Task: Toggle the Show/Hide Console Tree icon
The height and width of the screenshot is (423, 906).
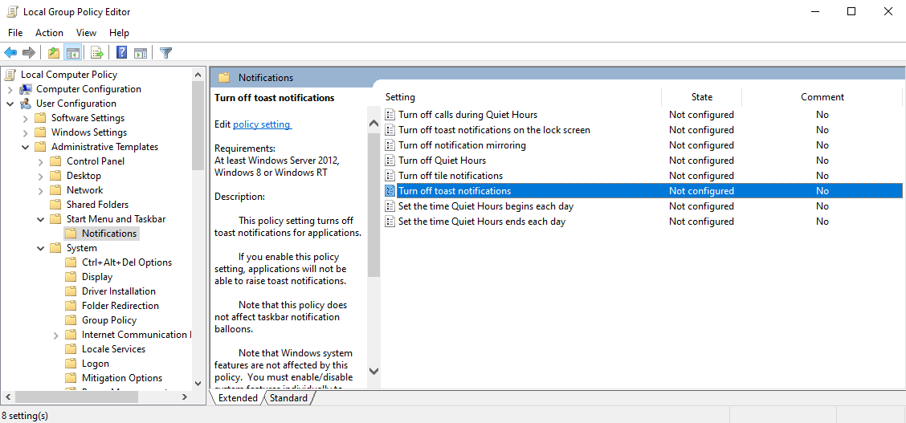Action: coord(72,53)
